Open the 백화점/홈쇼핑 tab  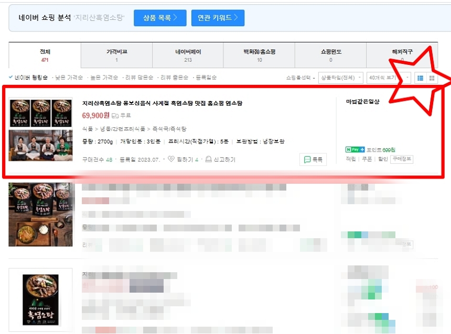259,55
